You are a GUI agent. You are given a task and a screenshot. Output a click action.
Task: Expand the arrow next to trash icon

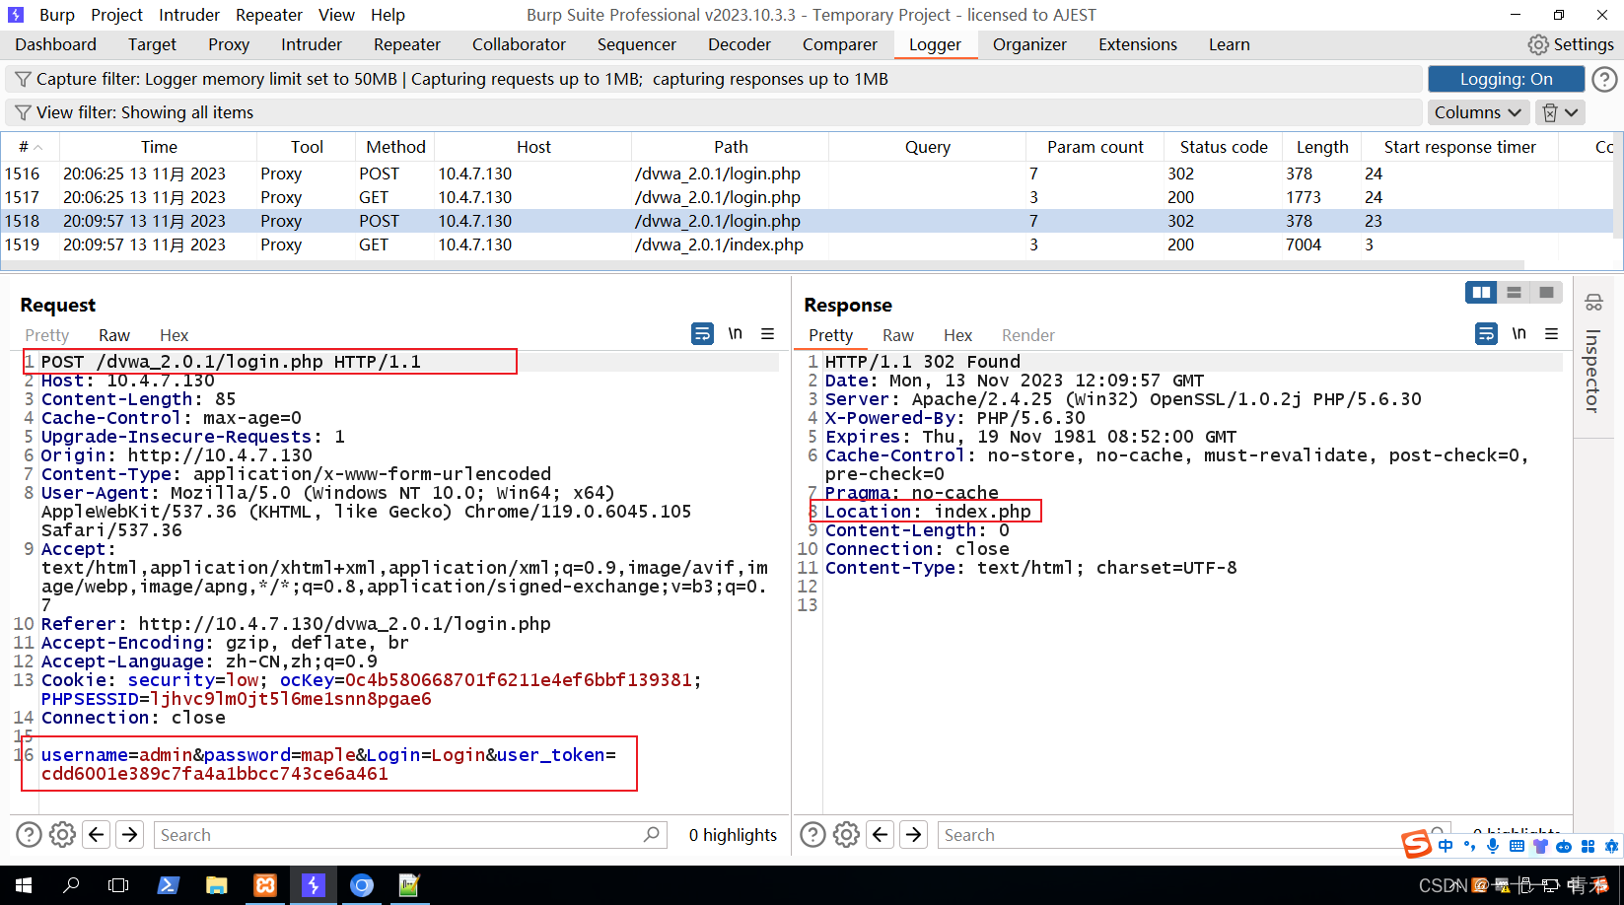click(x=1572, y=112)
